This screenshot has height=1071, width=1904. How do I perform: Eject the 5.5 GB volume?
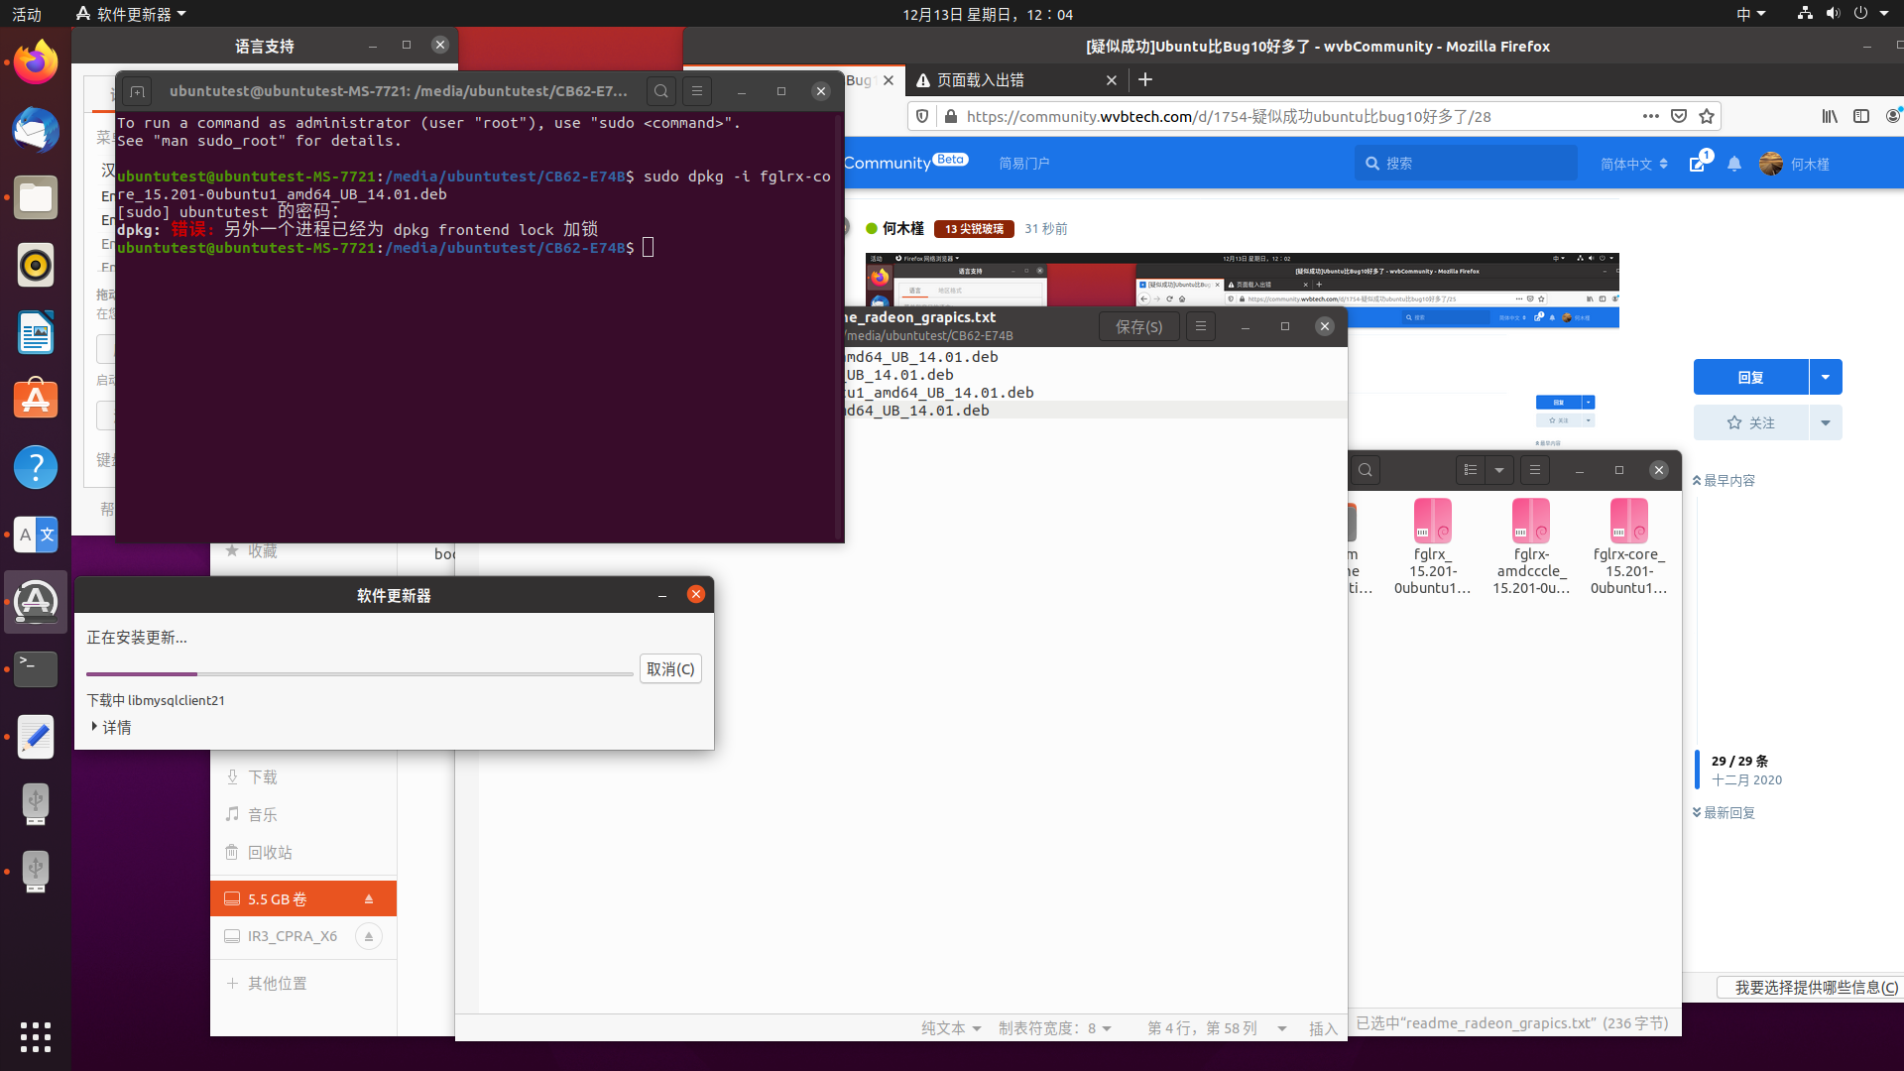(x=369, y=899)
